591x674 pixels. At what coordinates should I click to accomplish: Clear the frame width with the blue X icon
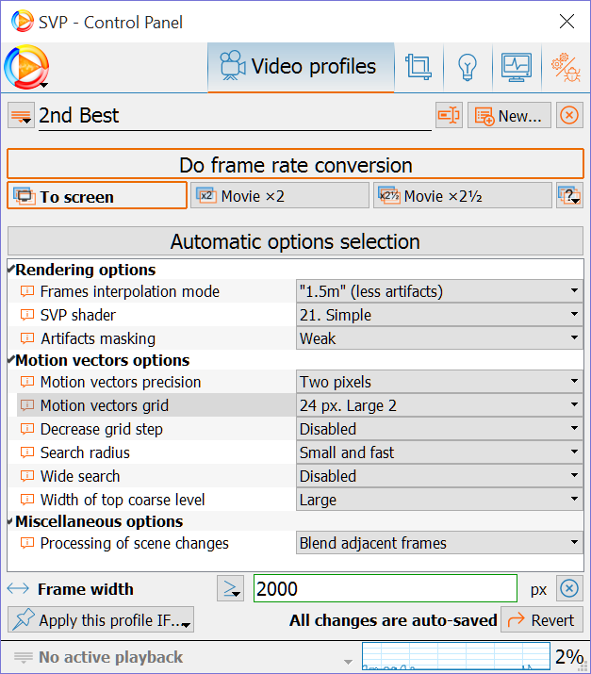coord(568,589)
